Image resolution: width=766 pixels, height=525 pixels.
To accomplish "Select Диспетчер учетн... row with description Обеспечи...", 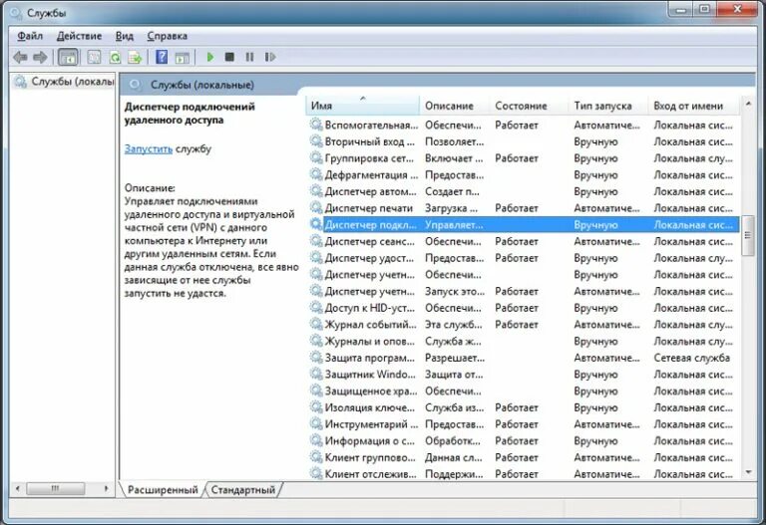I will click(x=524, y=275).
